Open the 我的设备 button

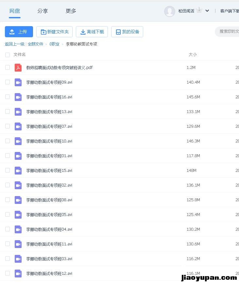127,32
